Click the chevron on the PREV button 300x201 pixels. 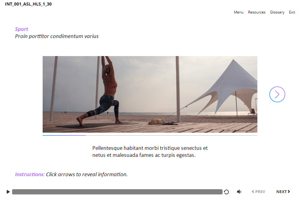click(253, 192)
